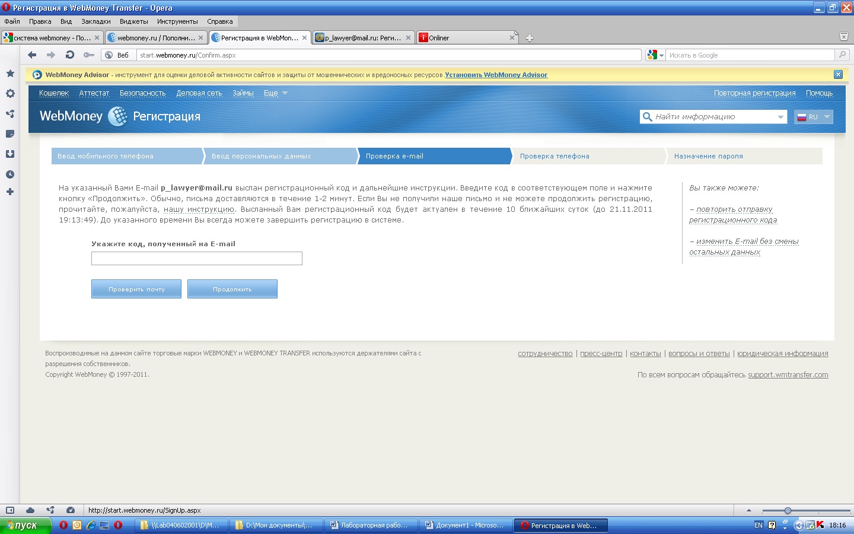The image size is (854, 534).
Task: Switch to the Onliner tab
Action: [467, 37]
